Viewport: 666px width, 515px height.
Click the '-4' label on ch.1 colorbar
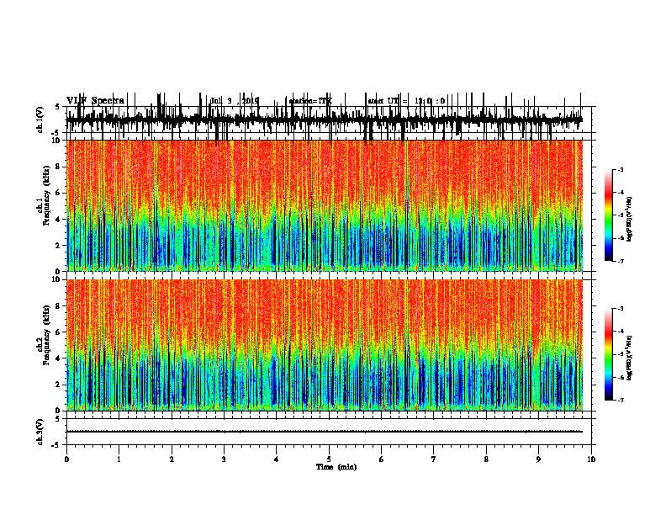(620, 193)
